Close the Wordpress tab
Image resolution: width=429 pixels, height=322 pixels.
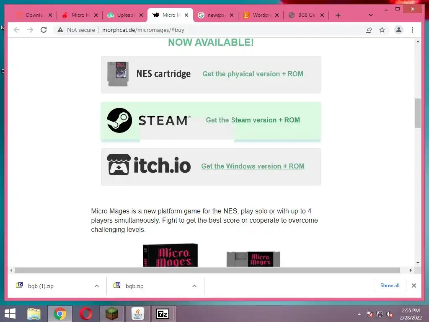(x=277, y=15)
